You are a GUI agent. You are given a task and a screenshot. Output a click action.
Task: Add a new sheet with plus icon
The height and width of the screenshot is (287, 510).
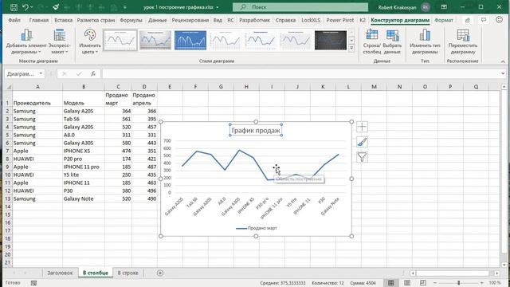(160, 273)
